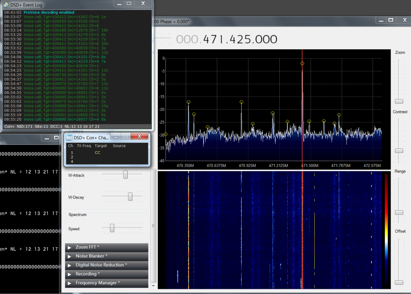The image size is (411, 294).
Task: Click the Spectrum Speed slider handle
Action: point(112,228)
